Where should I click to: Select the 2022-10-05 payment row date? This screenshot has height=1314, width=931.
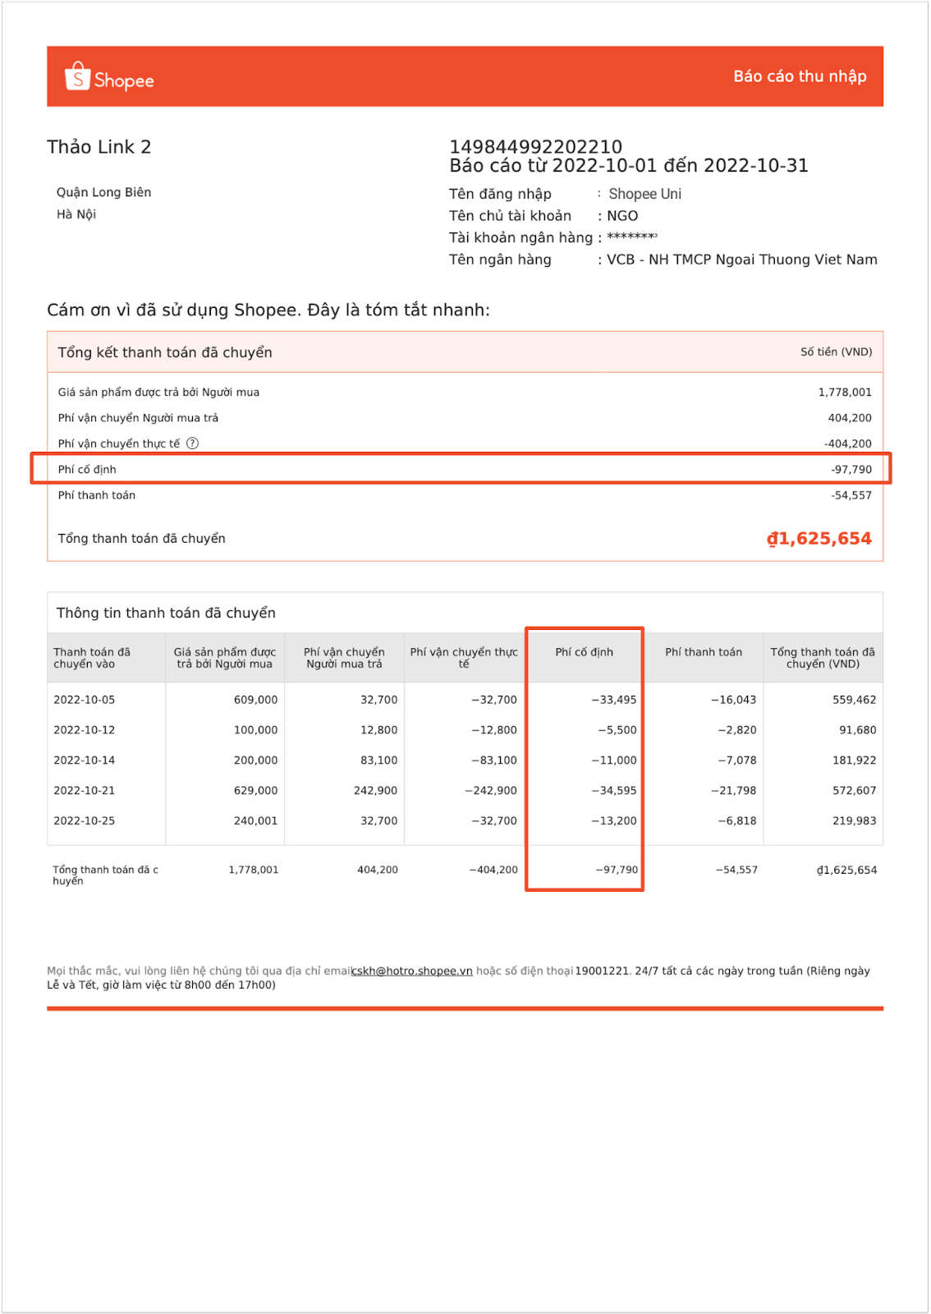point(85,700)
